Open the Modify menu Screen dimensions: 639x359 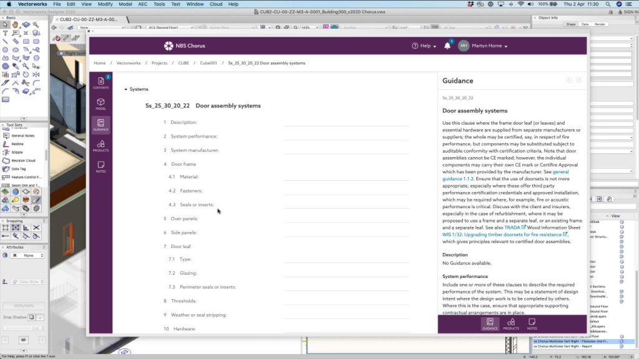105,4
